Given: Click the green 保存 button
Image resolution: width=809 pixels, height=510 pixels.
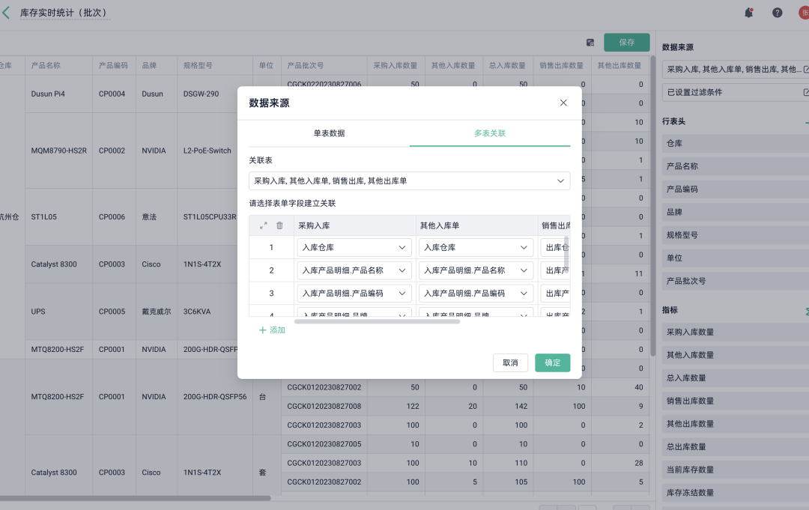Looking at the screenshot, I should [x=627, y=43].
